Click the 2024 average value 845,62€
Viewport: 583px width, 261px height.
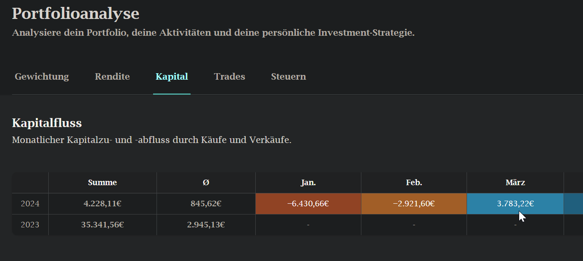(x=206, y=204)
